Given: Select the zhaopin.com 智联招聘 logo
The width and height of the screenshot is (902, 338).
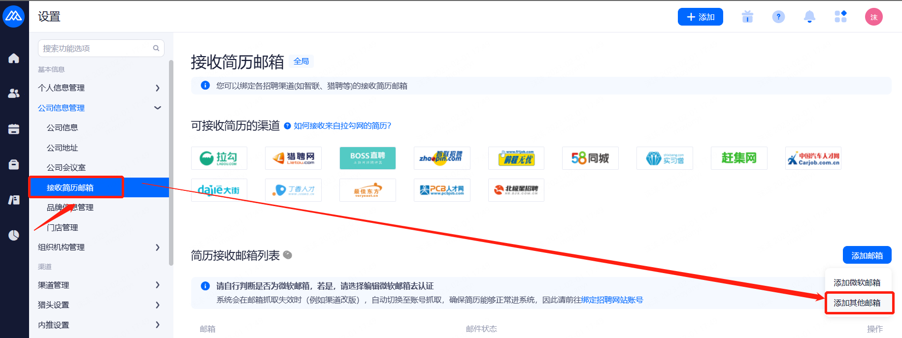Looking at the screenshot, I should click(x=442, y=158).
